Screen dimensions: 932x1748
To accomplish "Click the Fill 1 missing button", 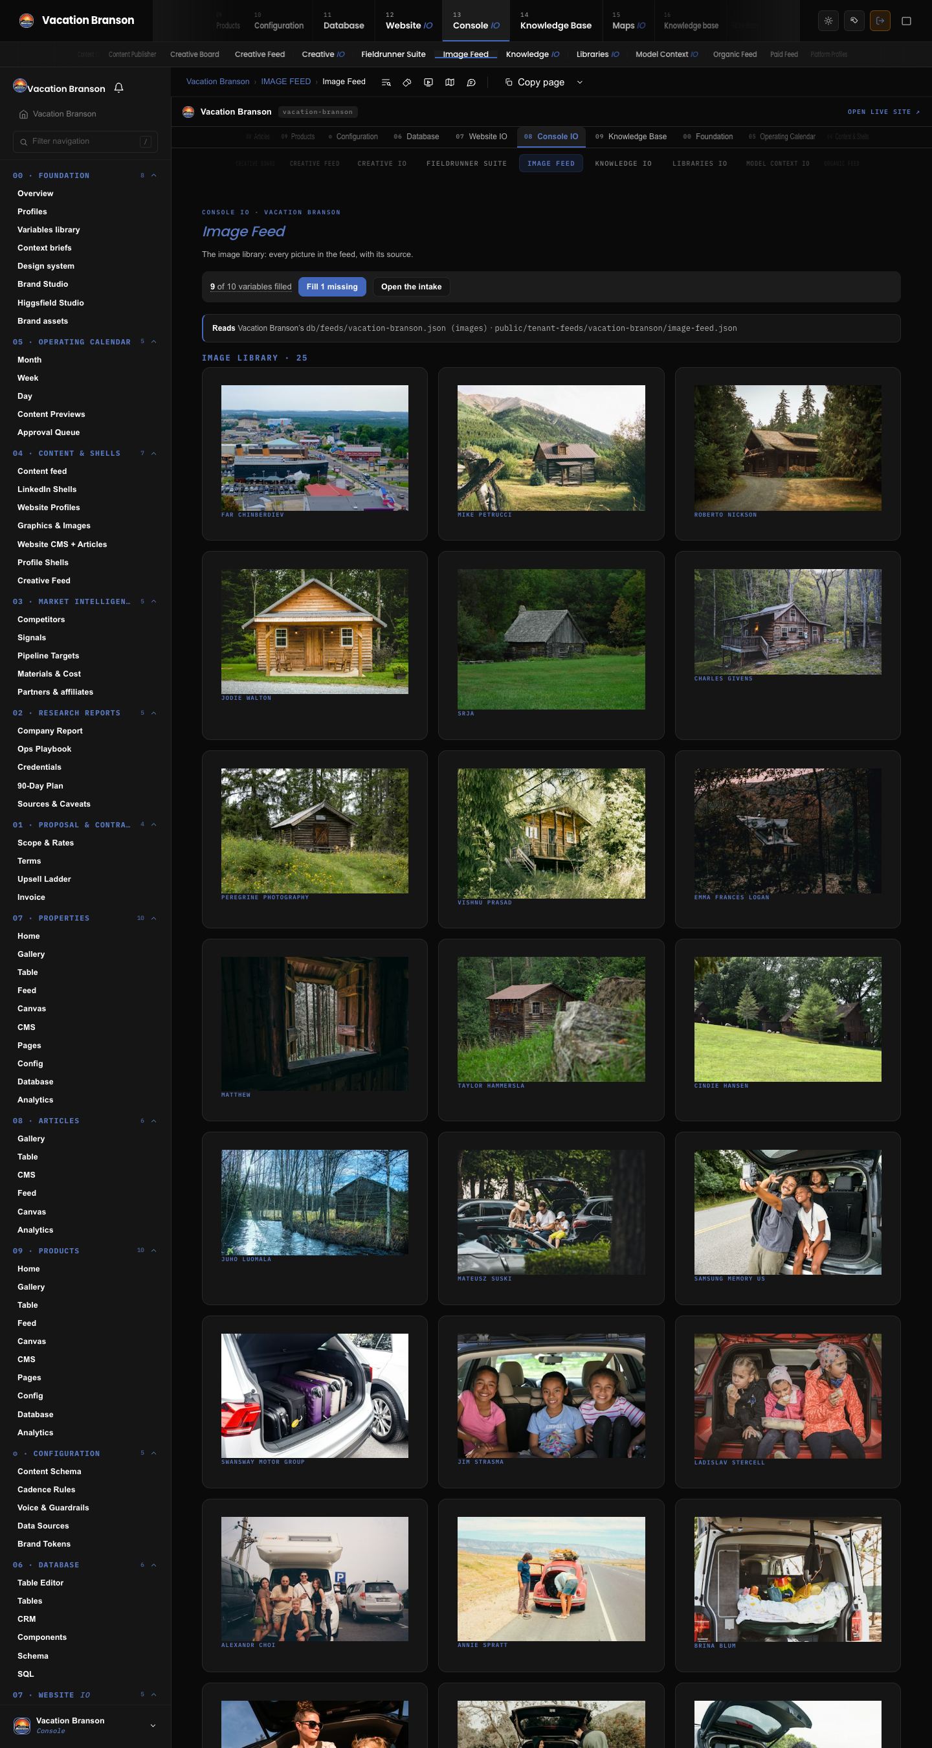I will point(331,287).
